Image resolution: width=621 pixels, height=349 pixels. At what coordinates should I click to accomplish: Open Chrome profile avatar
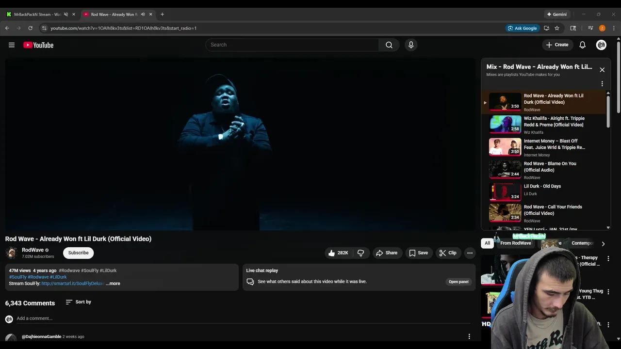point(602,28)
